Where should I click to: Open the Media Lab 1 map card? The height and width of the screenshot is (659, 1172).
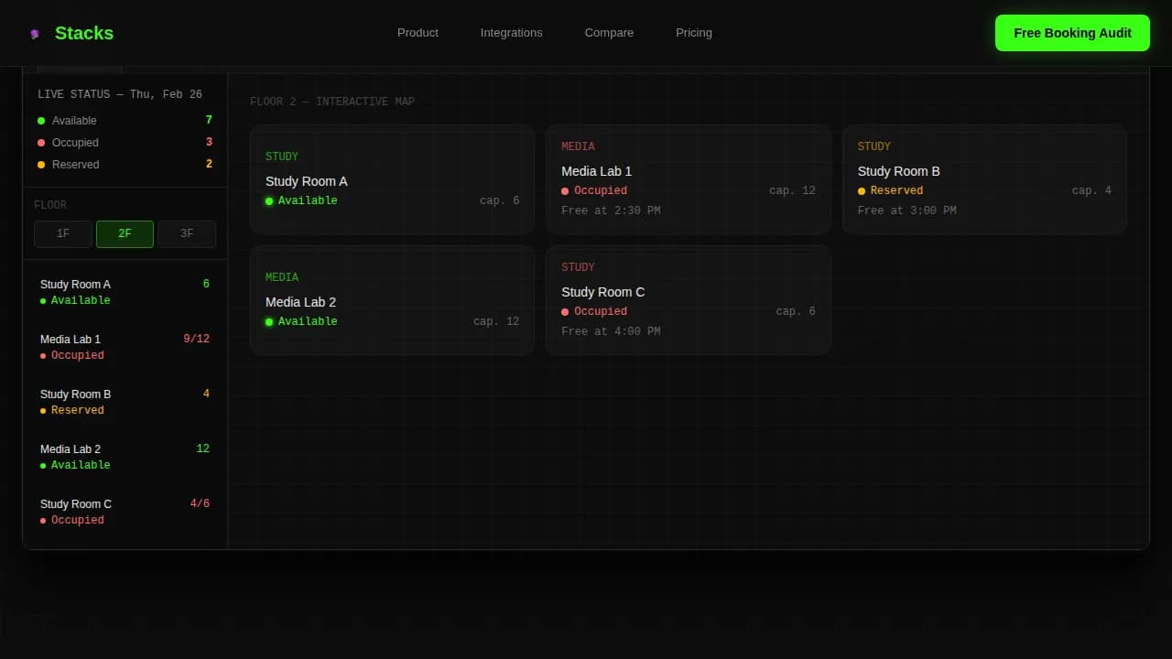click(688, 179)
